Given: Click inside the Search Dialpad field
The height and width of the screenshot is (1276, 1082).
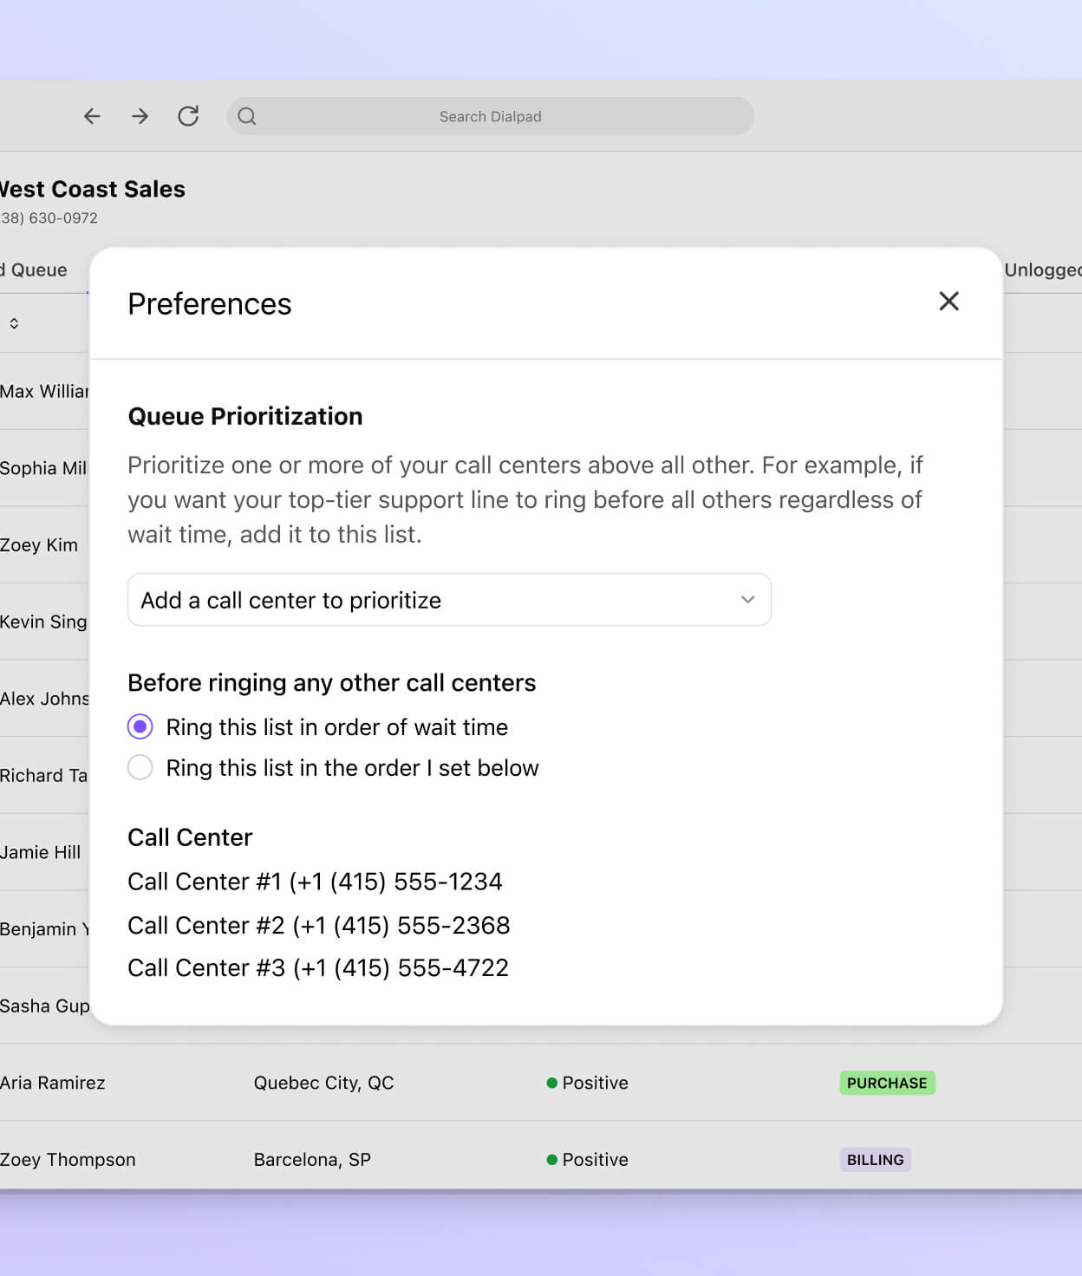Looking at the screenshot, I should click(x=490, y=115).
